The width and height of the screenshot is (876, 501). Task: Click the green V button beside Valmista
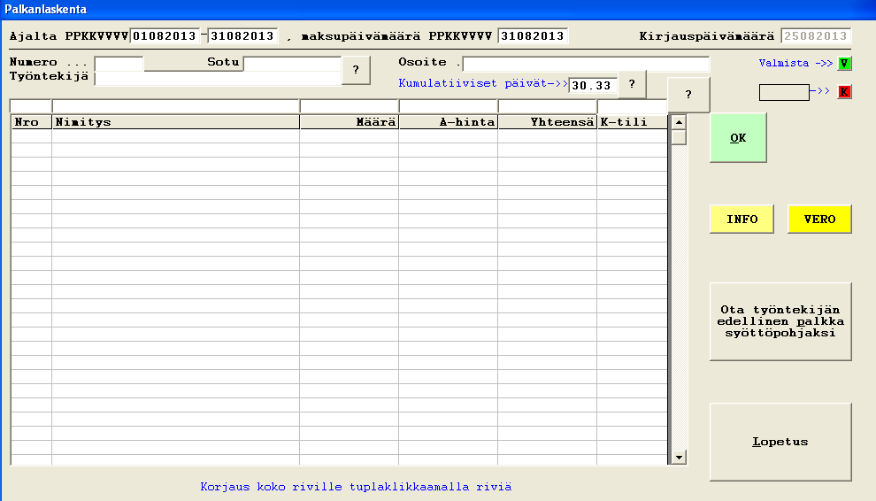(844, 64)
